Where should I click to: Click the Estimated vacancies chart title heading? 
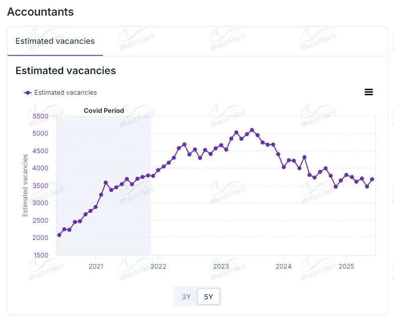(66, 71)
